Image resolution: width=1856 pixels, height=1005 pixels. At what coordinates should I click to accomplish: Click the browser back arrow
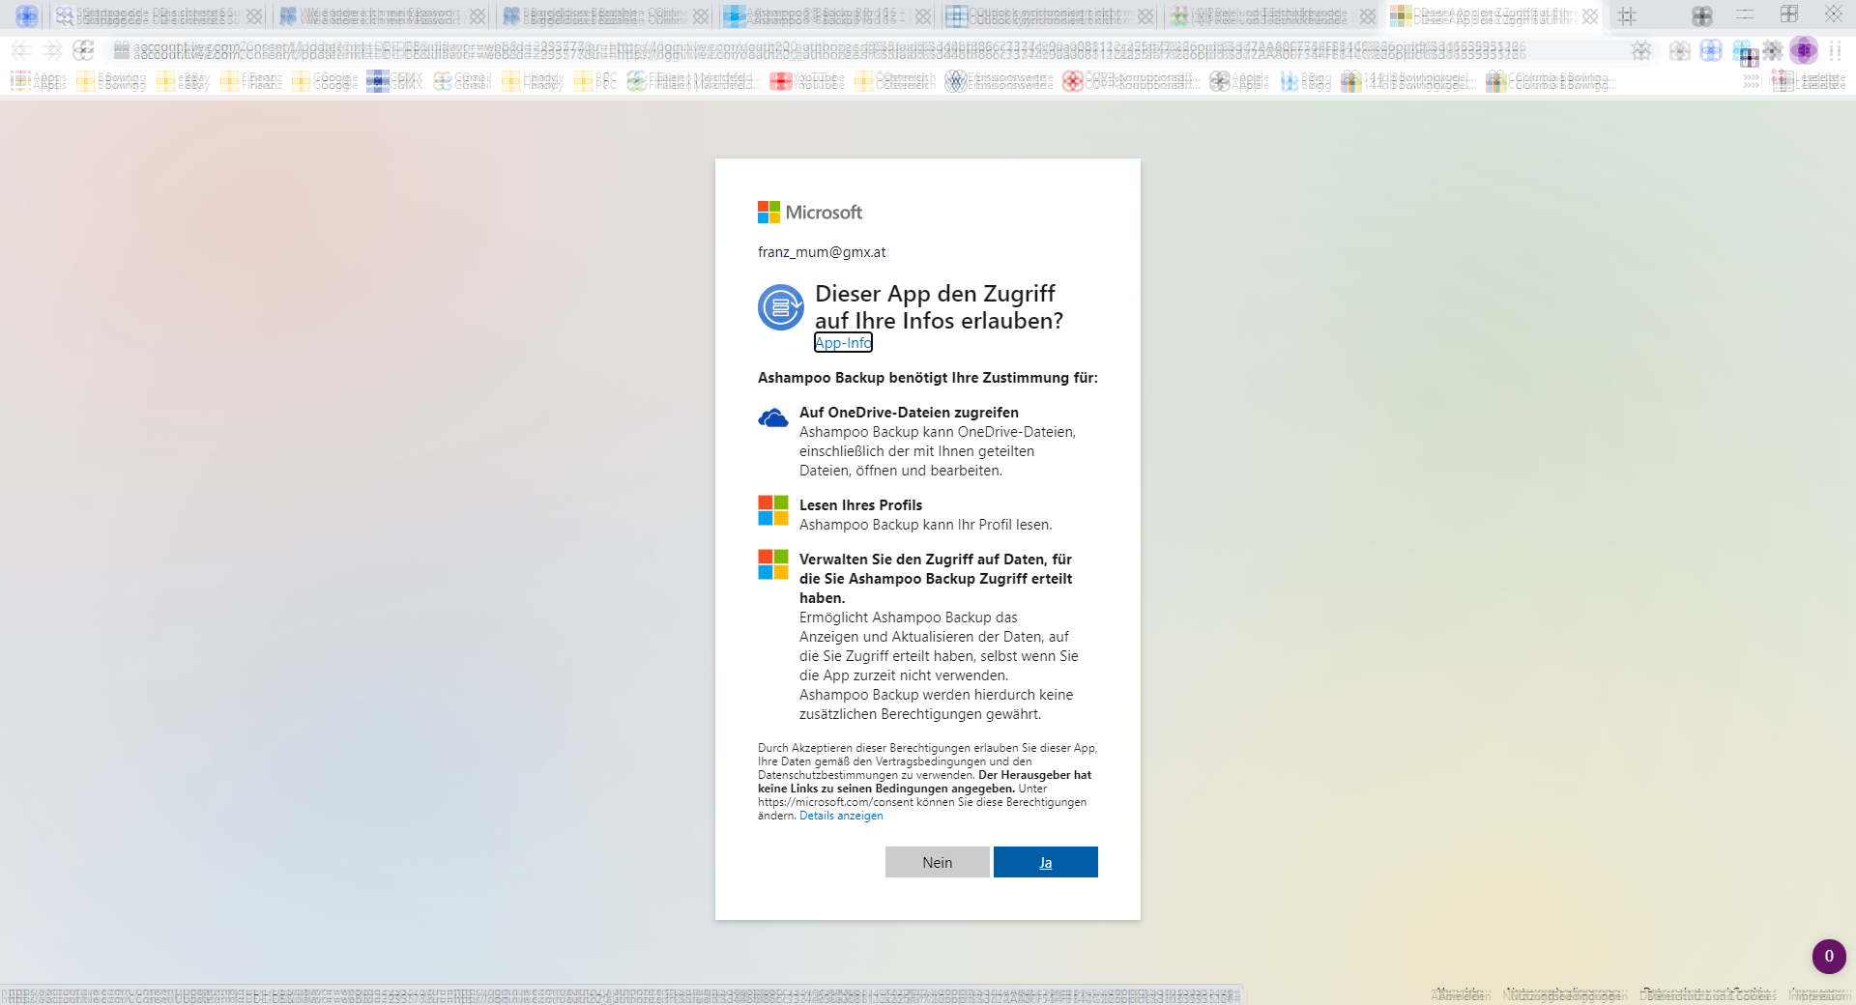click(20, 50)
